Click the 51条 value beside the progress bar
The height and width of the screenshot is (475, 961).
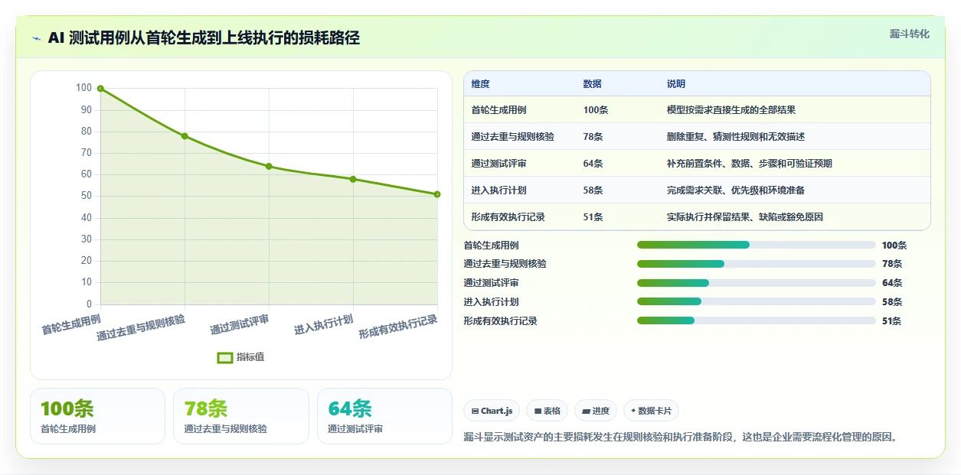coord(892,321)
